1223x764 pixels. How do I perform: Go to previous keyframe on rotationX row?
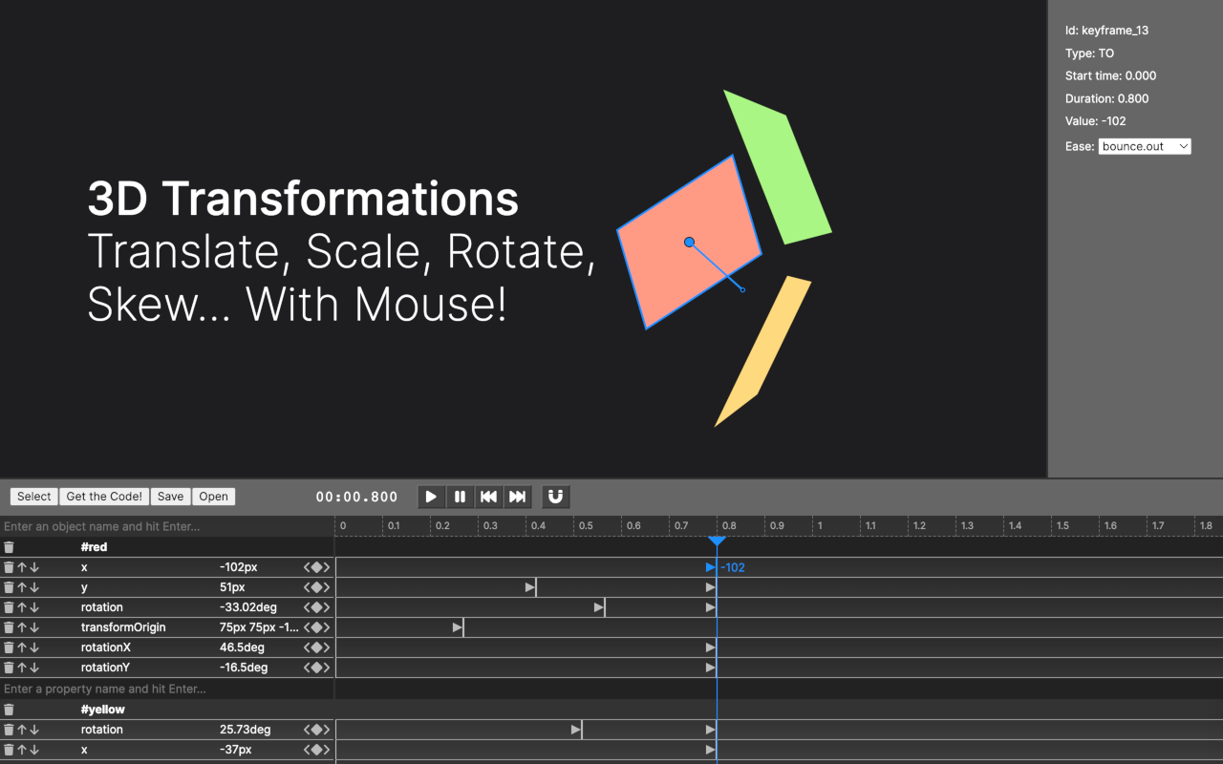pyautogui.click(x=307, y=647)
